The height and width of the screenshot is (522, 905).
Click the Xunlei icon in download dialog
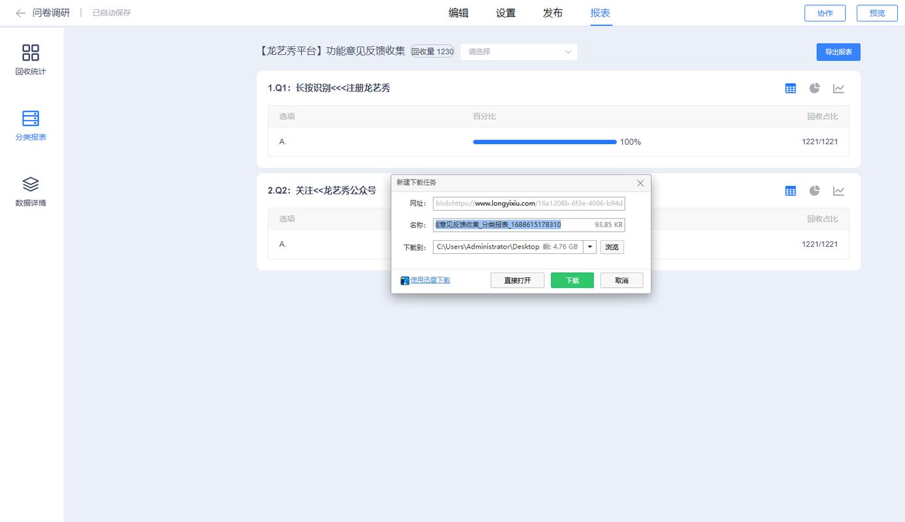tap(405, 281)
